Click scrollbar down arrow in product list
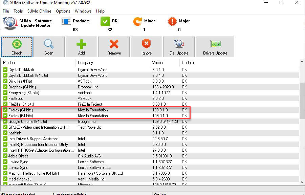Image resolution: width=305 pixels, height=195 pixels. pos(302,182)
